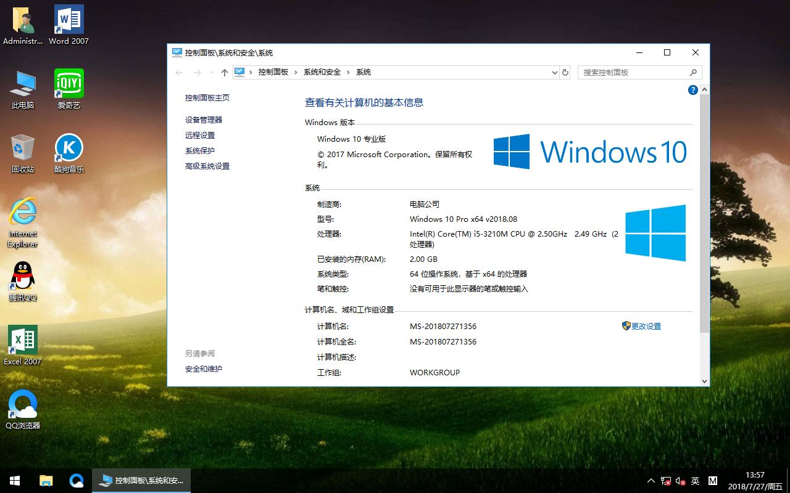Expand hidden icons in the system tray
790x493 pixels.
pyautogui.click(x=651, y=481)
